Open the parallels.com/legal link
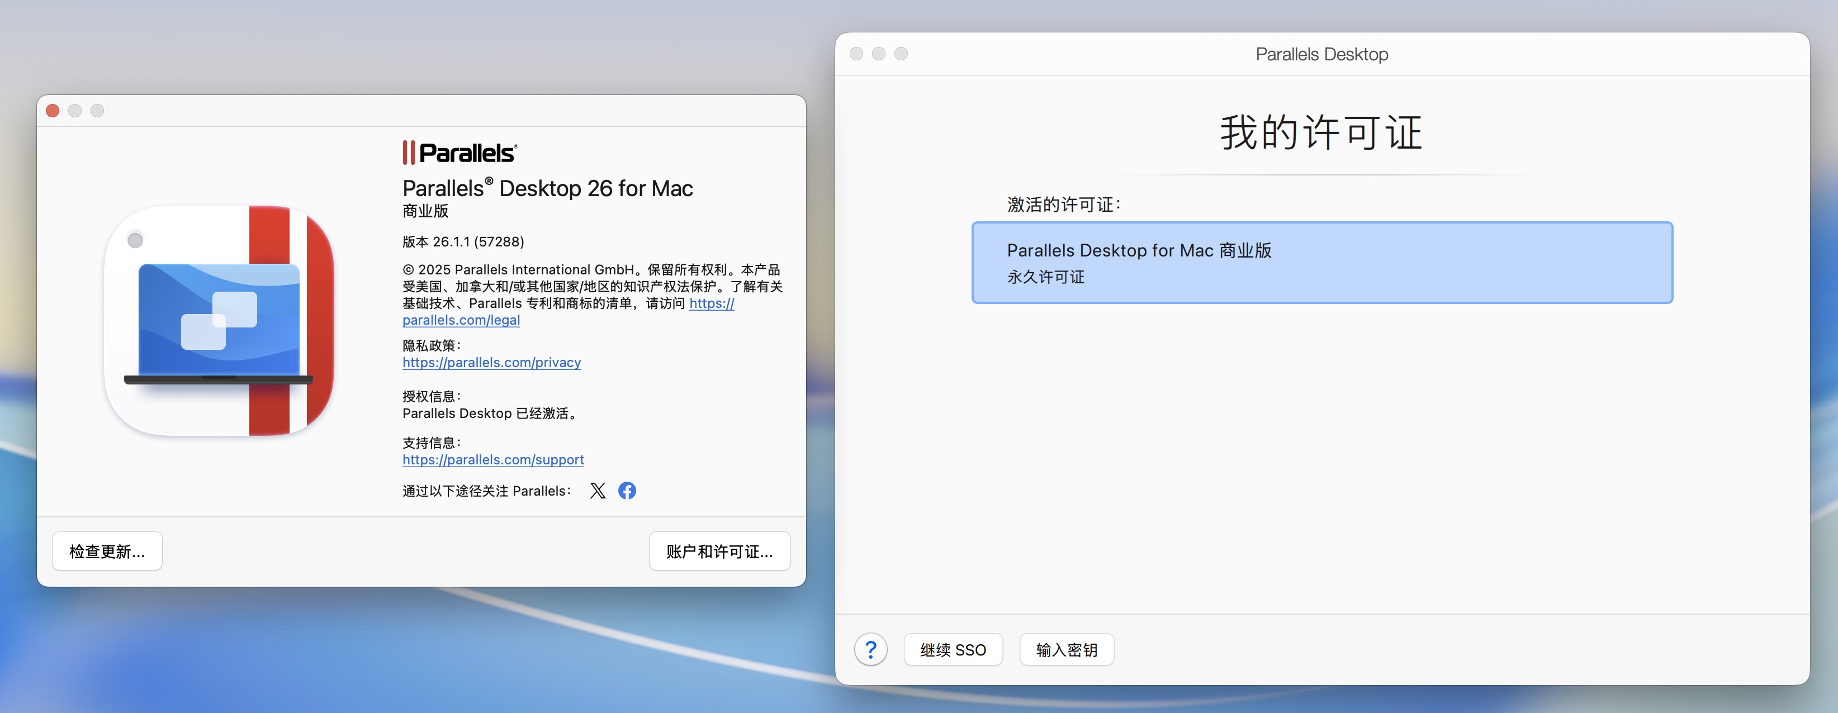 point(461,320)
